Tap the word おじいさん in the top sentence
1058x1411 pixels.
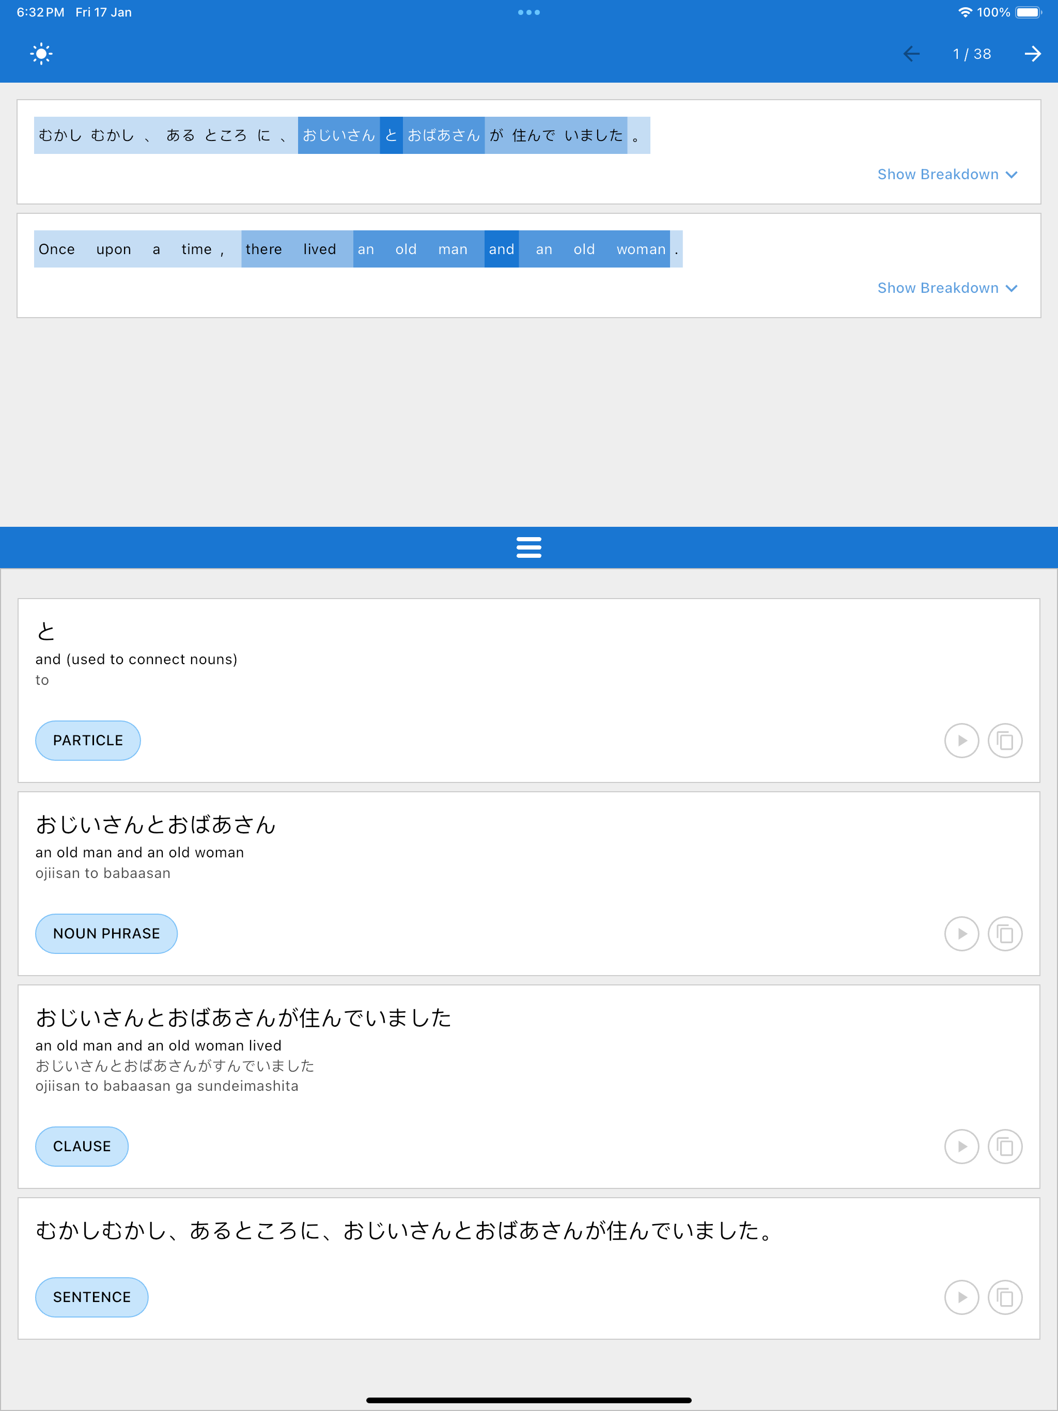click(x=339, y=135)
